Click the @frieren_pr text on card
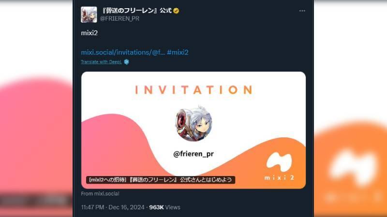The width and height of the screenshot is (387, 217). point(193,154)
